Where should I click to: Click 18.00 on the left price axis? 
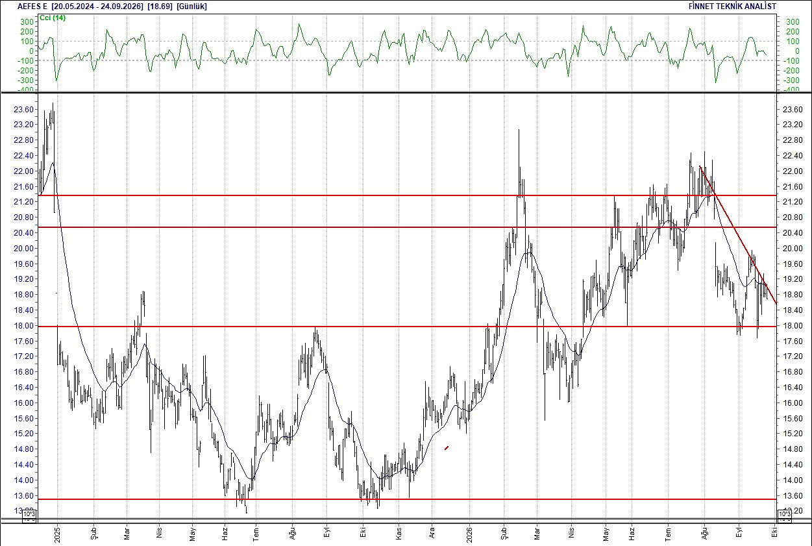[x=23, y=325]
